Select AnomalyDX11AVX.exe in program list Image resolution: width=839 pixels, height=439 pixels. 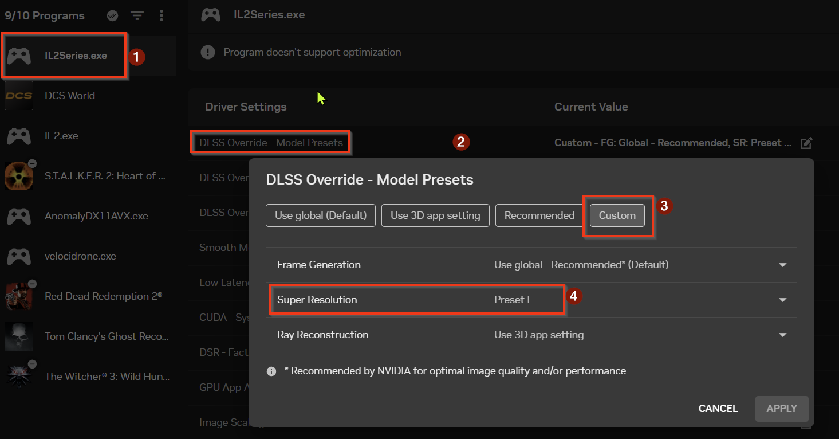tap(88, 216)
